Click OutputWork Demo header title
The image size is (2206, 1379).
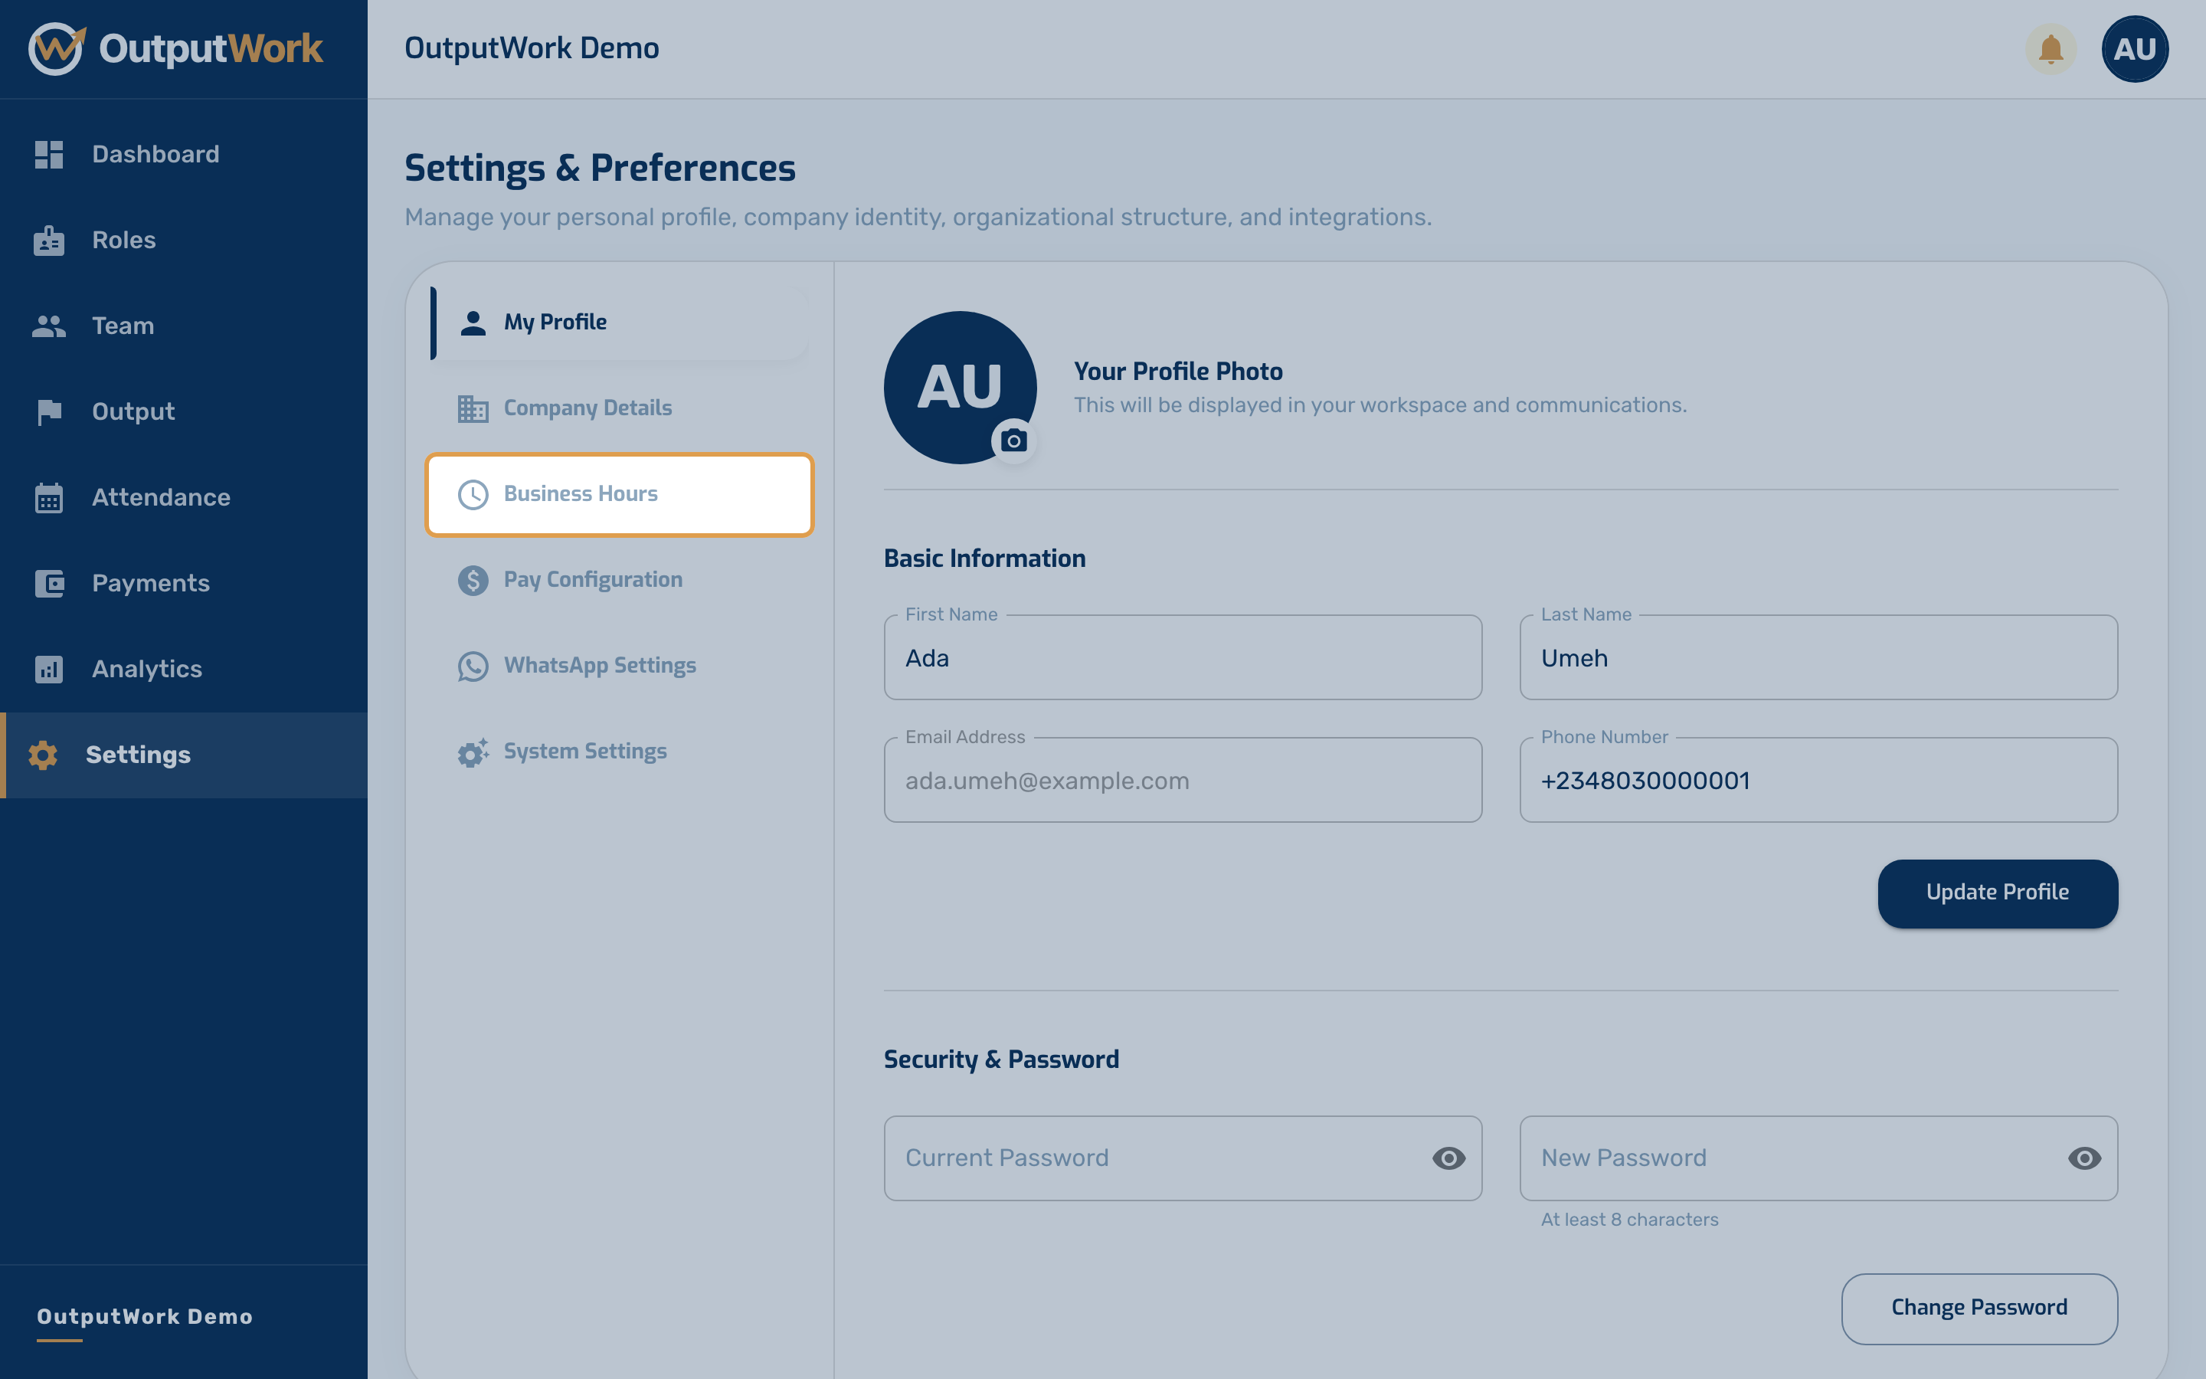click(x=532, y=48)
